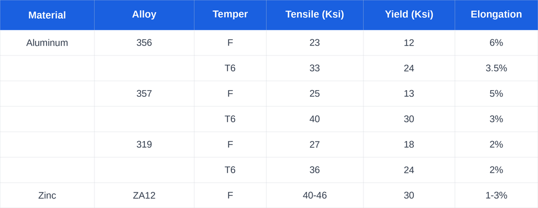
Task: Click tensile value 36 in T6 row
Action: (314, 170)
